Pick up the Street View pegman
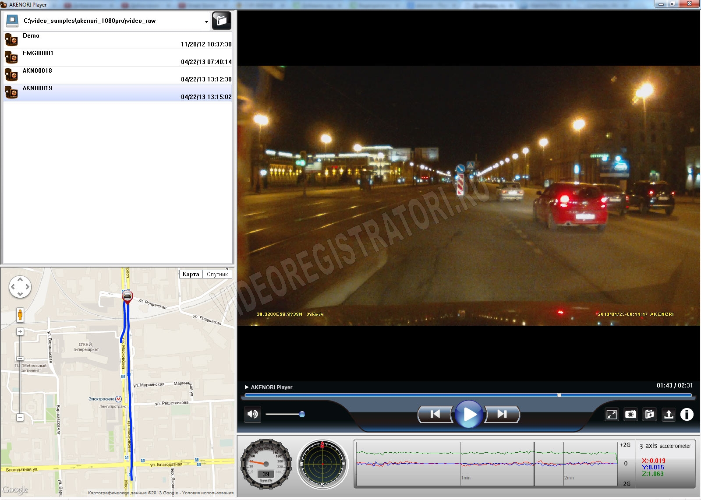The height and width of the screenshot is (500, 701). (20, 314)
